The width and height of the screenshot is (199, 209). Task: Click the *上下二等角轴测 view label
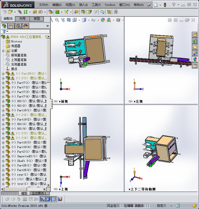[142, 189]
